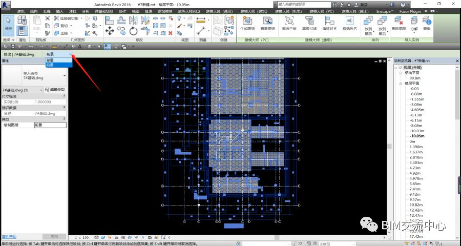Image resolution: width=461 pixels, height=246 pixels.
Task: Click the 1 : 100 view scale
Action: tap(82, 237)
